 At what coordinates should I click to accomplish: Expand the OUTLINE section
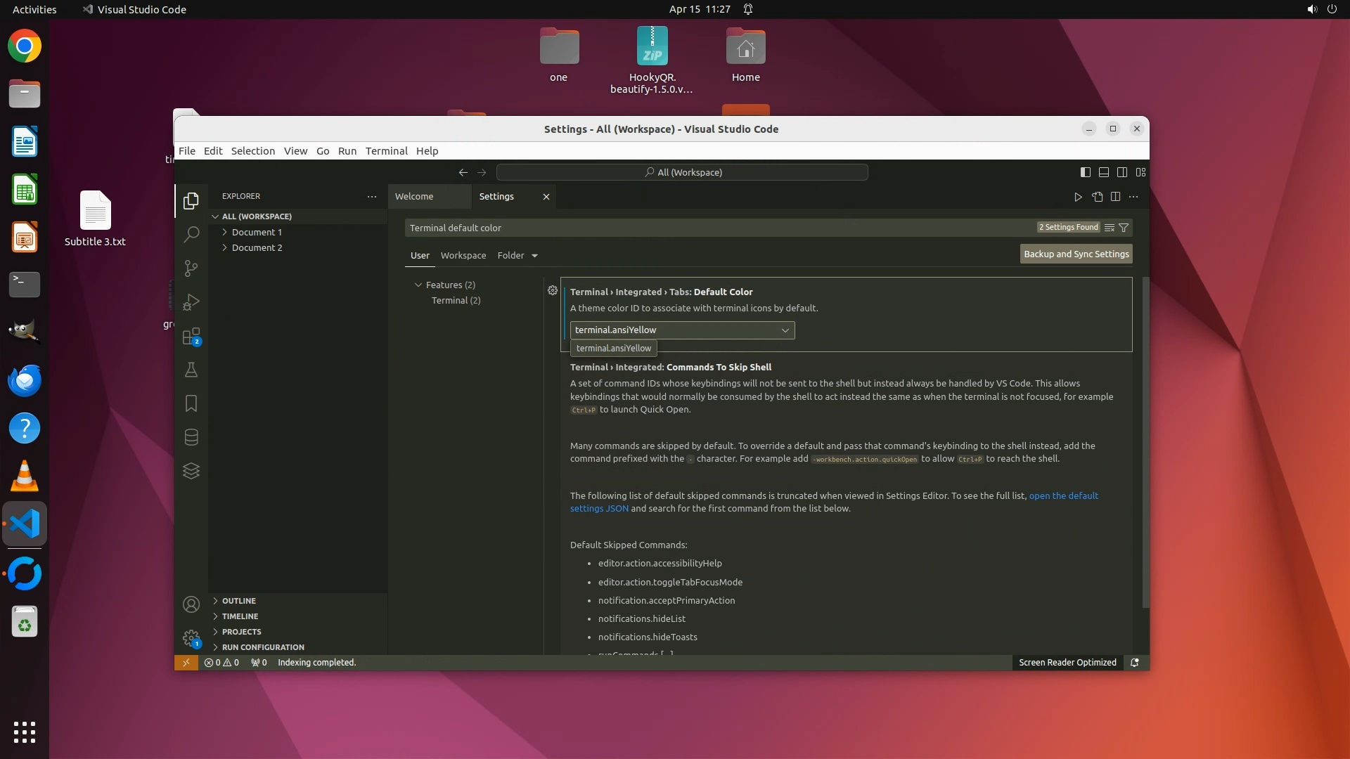pyautogui.click(x=238, y=601)
